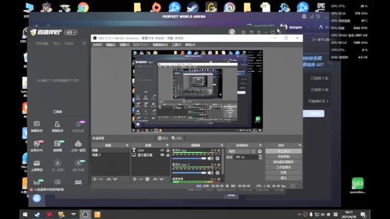Click the OBS preview canvas thumbnail
The image size is (390, 219).
pyautogui.click(x=197, y=91)
